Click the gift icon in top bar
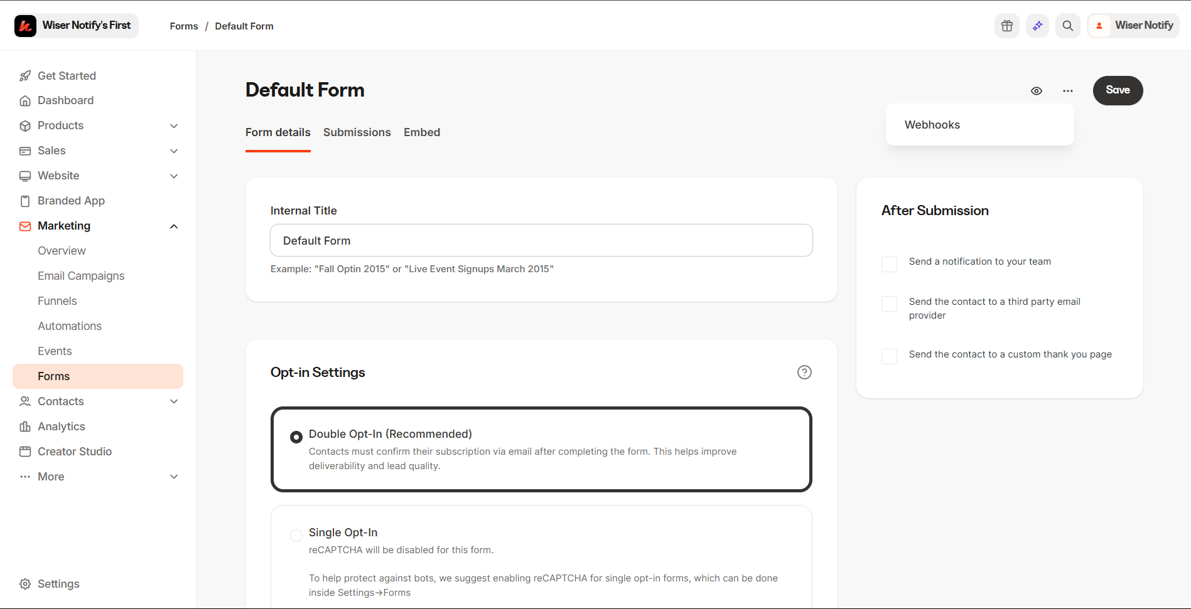 pyautogui.click(x=1007, y=26)
